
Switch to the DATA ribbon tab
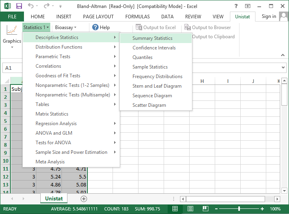(167, 17)
